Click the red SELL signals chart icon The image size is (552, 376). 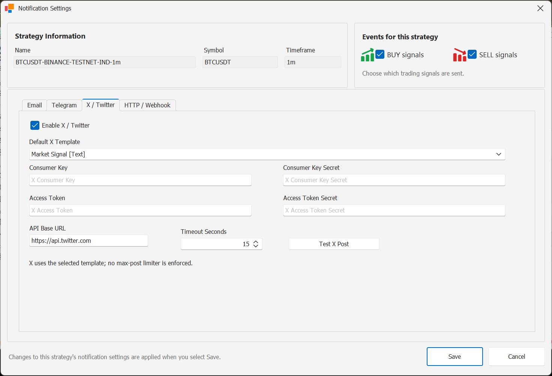pyautogui.click(x=460, y=55)
